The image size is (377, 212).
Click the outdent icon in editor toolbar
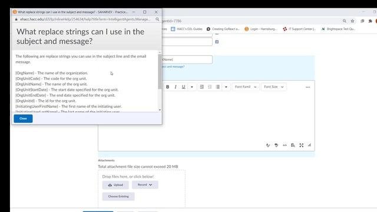(210, 87)
